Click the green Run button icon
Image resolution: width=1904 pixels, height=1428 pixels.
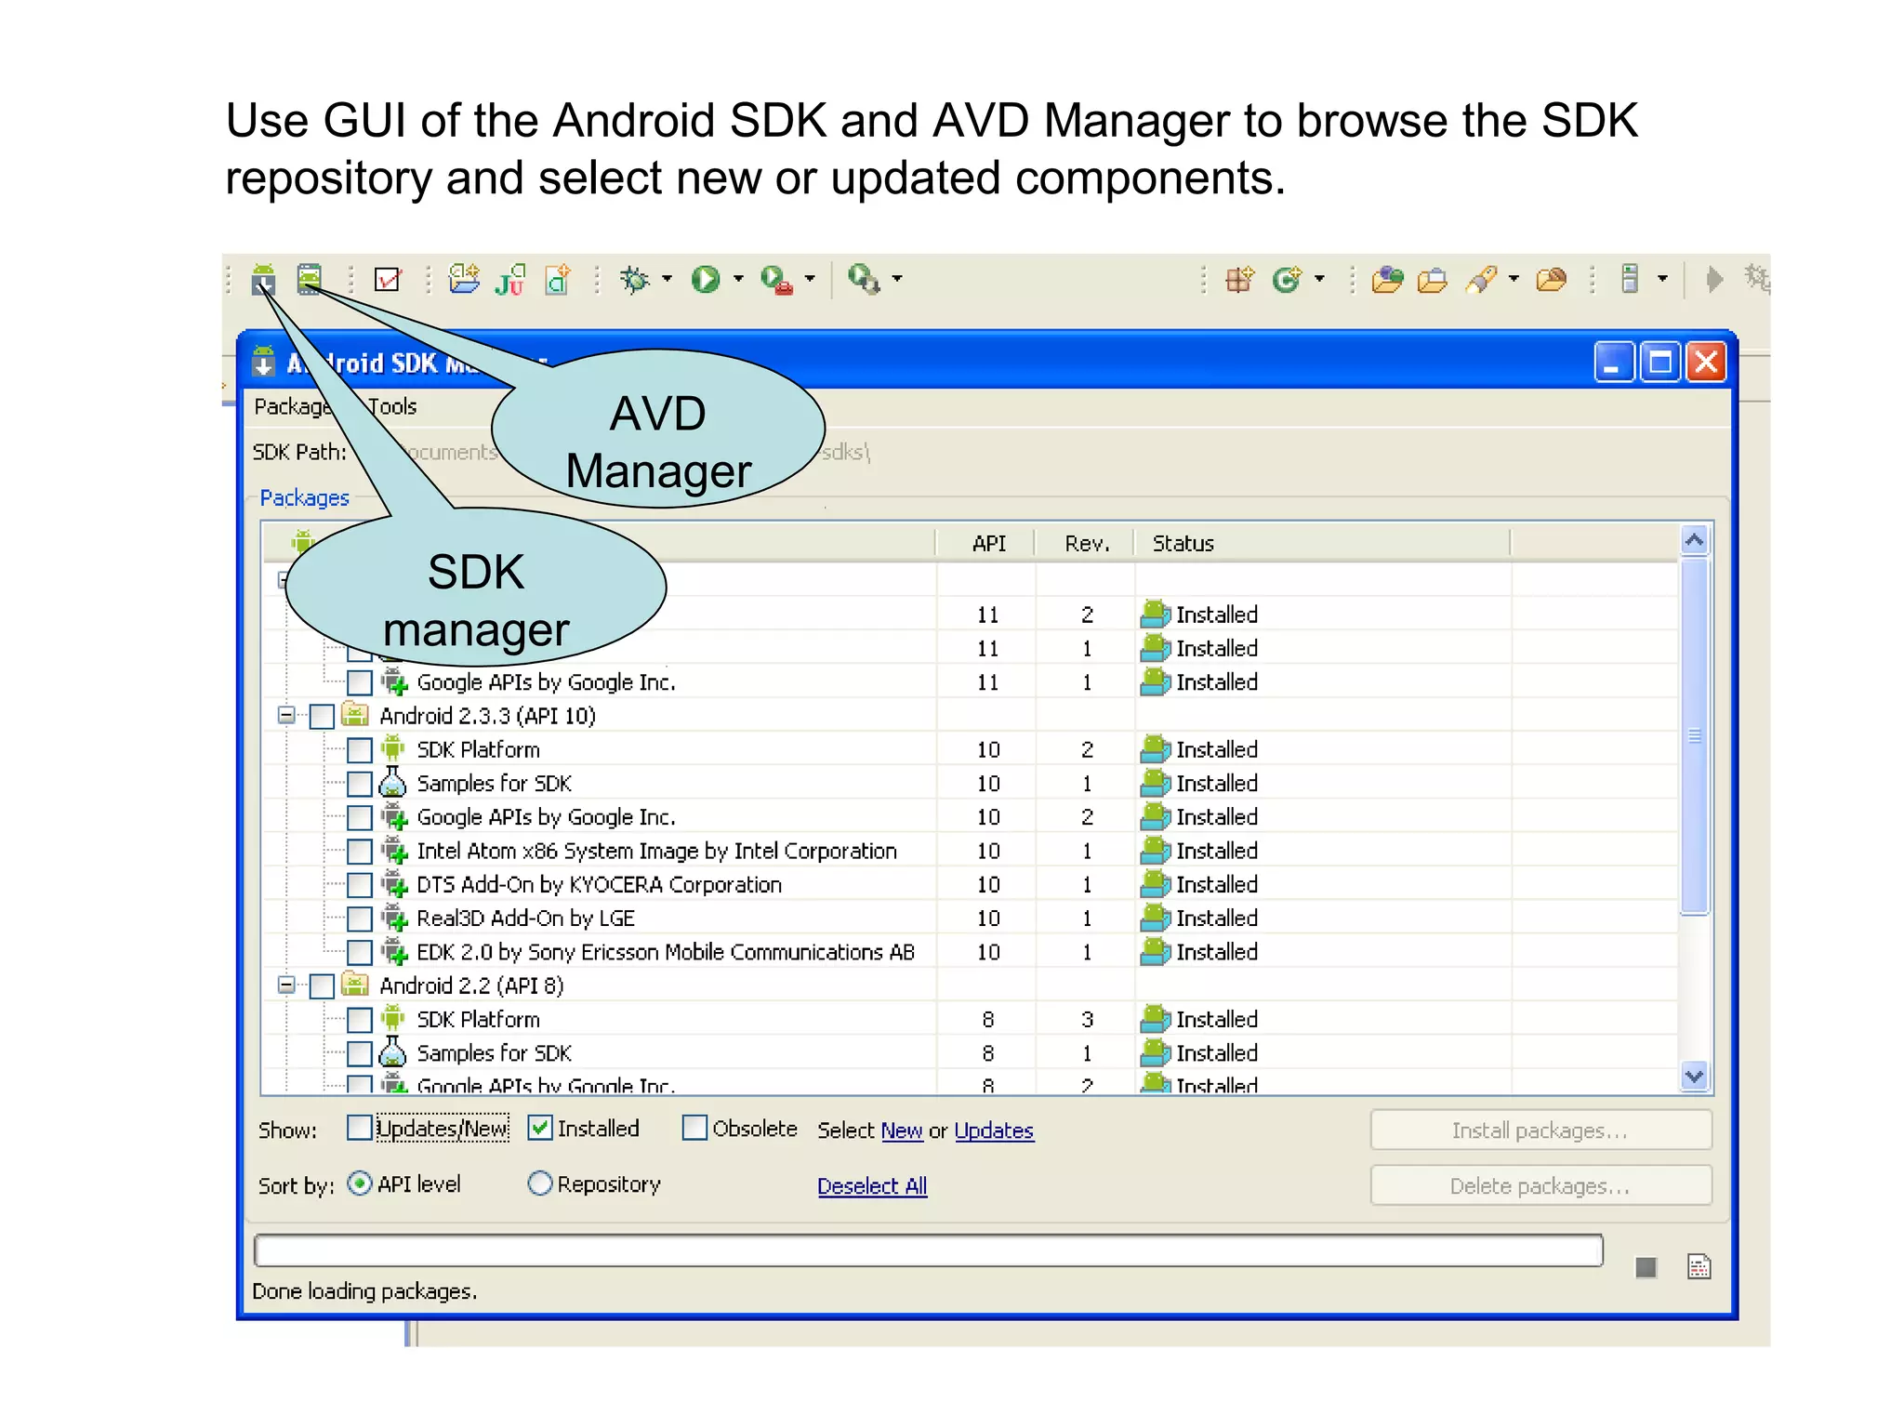point(706,279)
